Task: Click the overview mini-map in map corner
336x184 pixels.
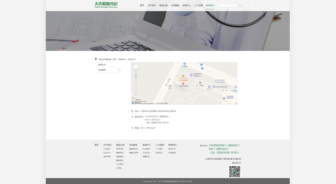Action: click(230, 97)
